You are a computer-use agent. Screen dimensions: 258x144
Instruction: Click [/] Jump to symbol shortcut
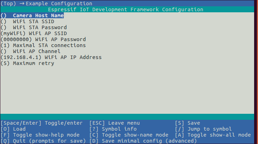[x=203, y=129]
